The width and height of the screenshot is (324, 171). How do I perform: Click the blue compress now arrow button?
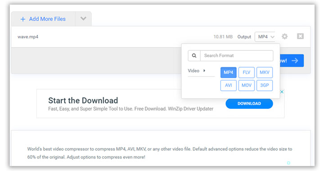coord(292,60)
